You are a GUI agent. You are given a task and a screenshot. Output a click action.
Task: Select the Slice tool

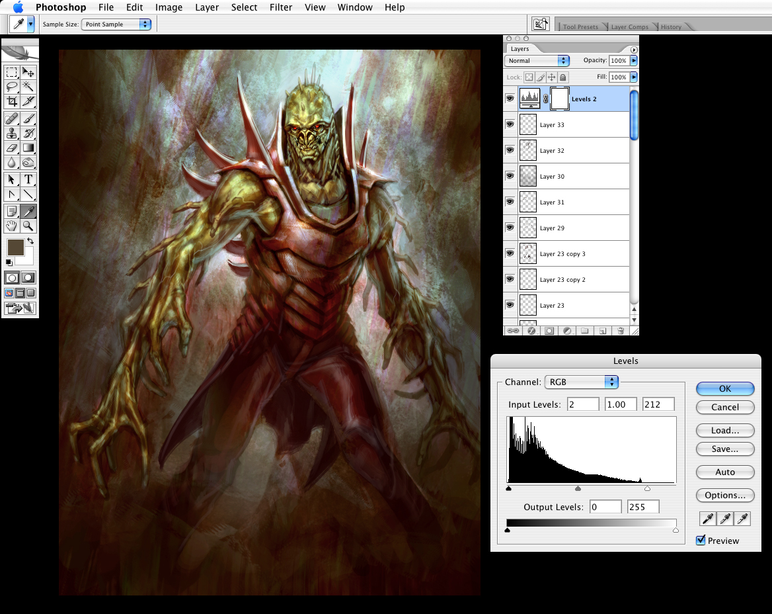[x=28, y=101]
